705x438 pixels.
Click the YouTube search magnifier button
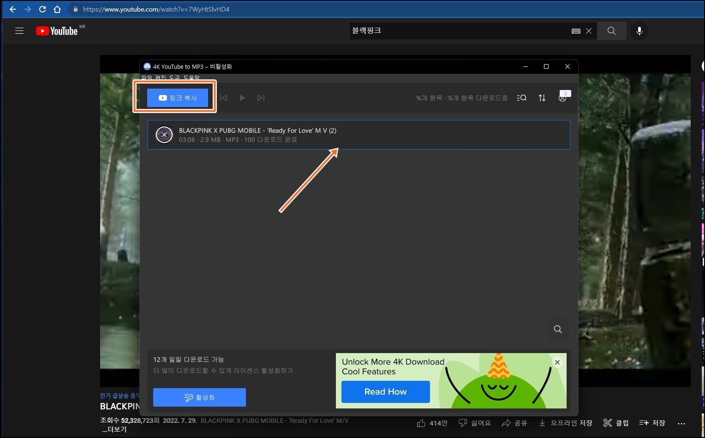tap(612, 31)
